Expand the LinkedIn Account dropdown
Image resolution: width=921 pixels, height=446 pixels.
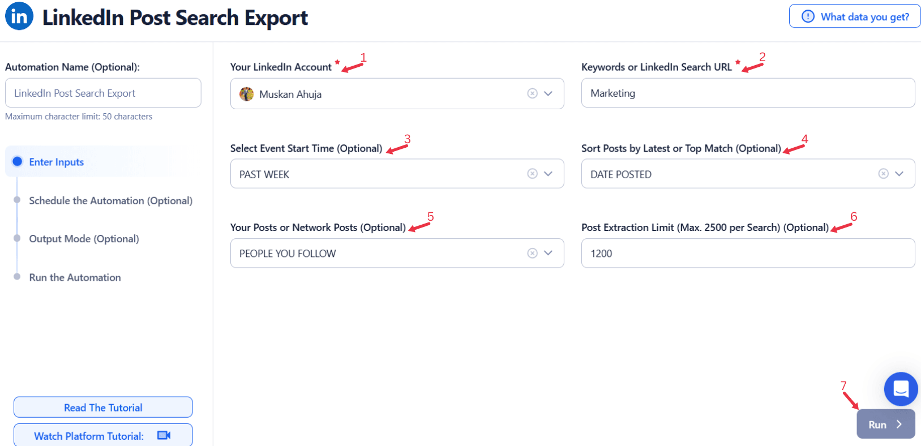coord(548,93)
